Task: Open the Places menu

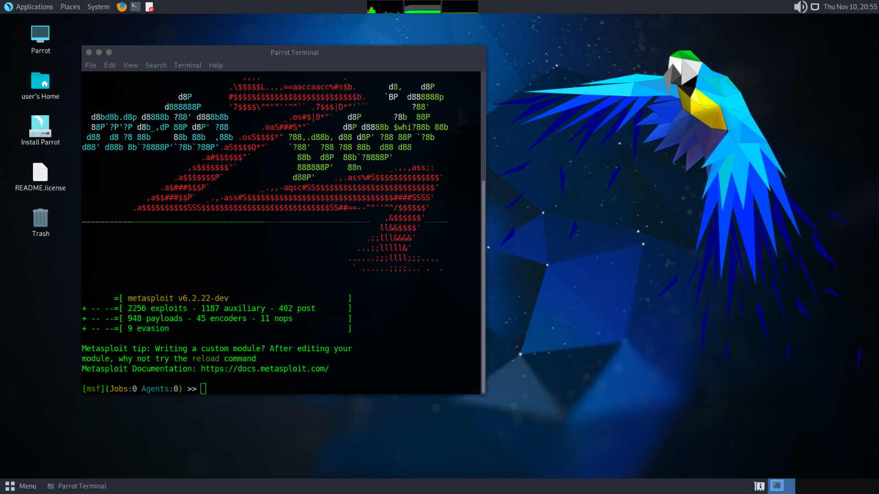Action: 70,7
